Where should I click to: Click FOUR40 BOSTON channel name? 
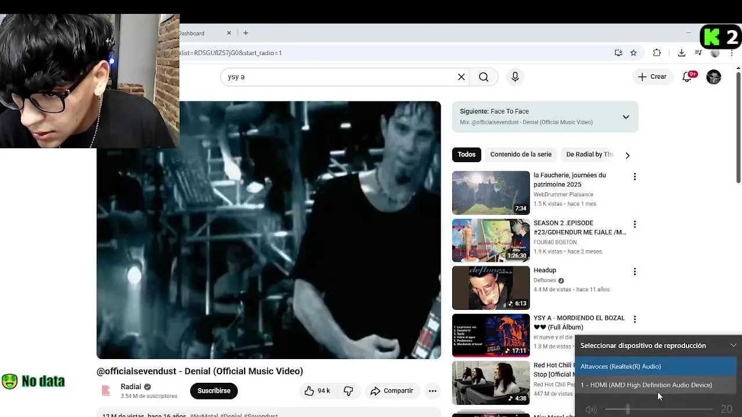coord(555,242)
